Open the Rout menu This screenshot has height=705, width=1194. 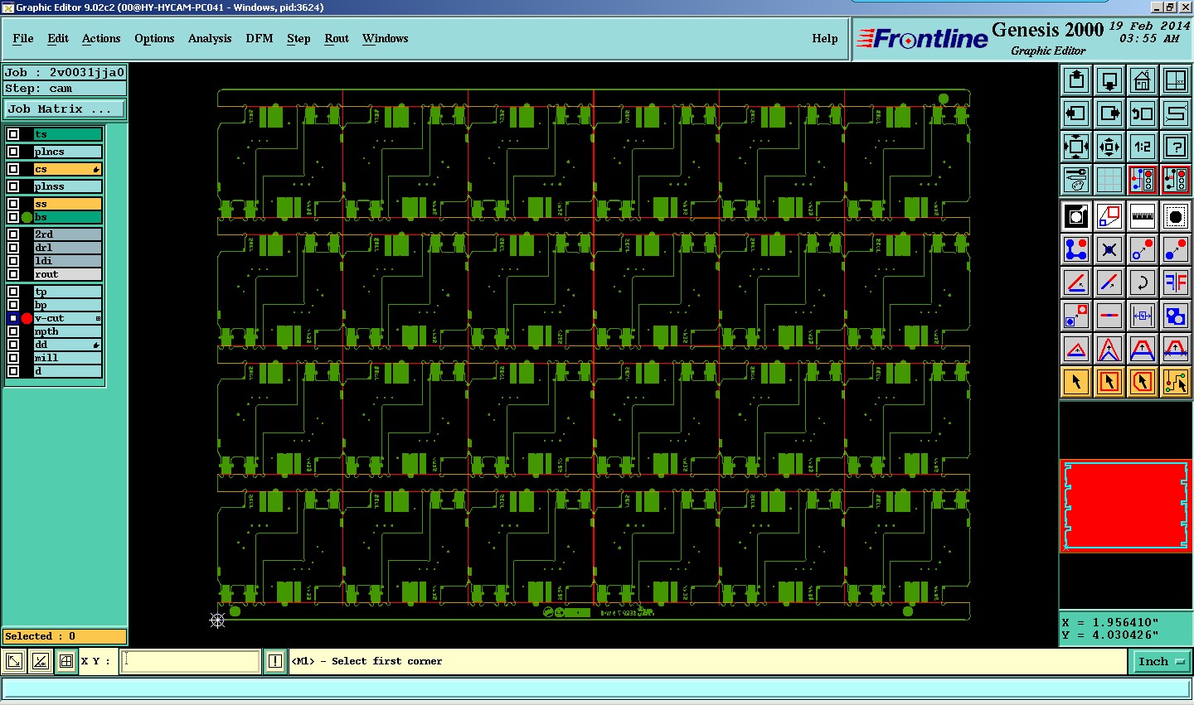click(337, 38)
